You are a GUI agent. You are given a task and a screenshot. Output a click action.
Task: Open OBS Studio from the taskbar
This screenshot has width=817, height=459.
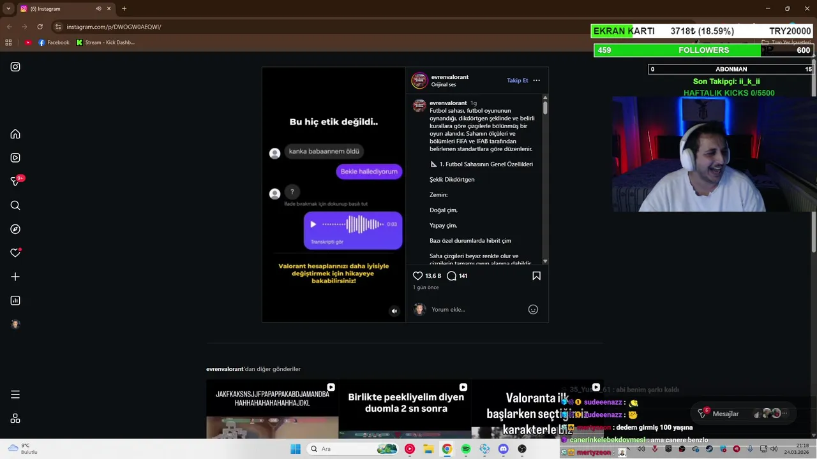pos(522,449)
